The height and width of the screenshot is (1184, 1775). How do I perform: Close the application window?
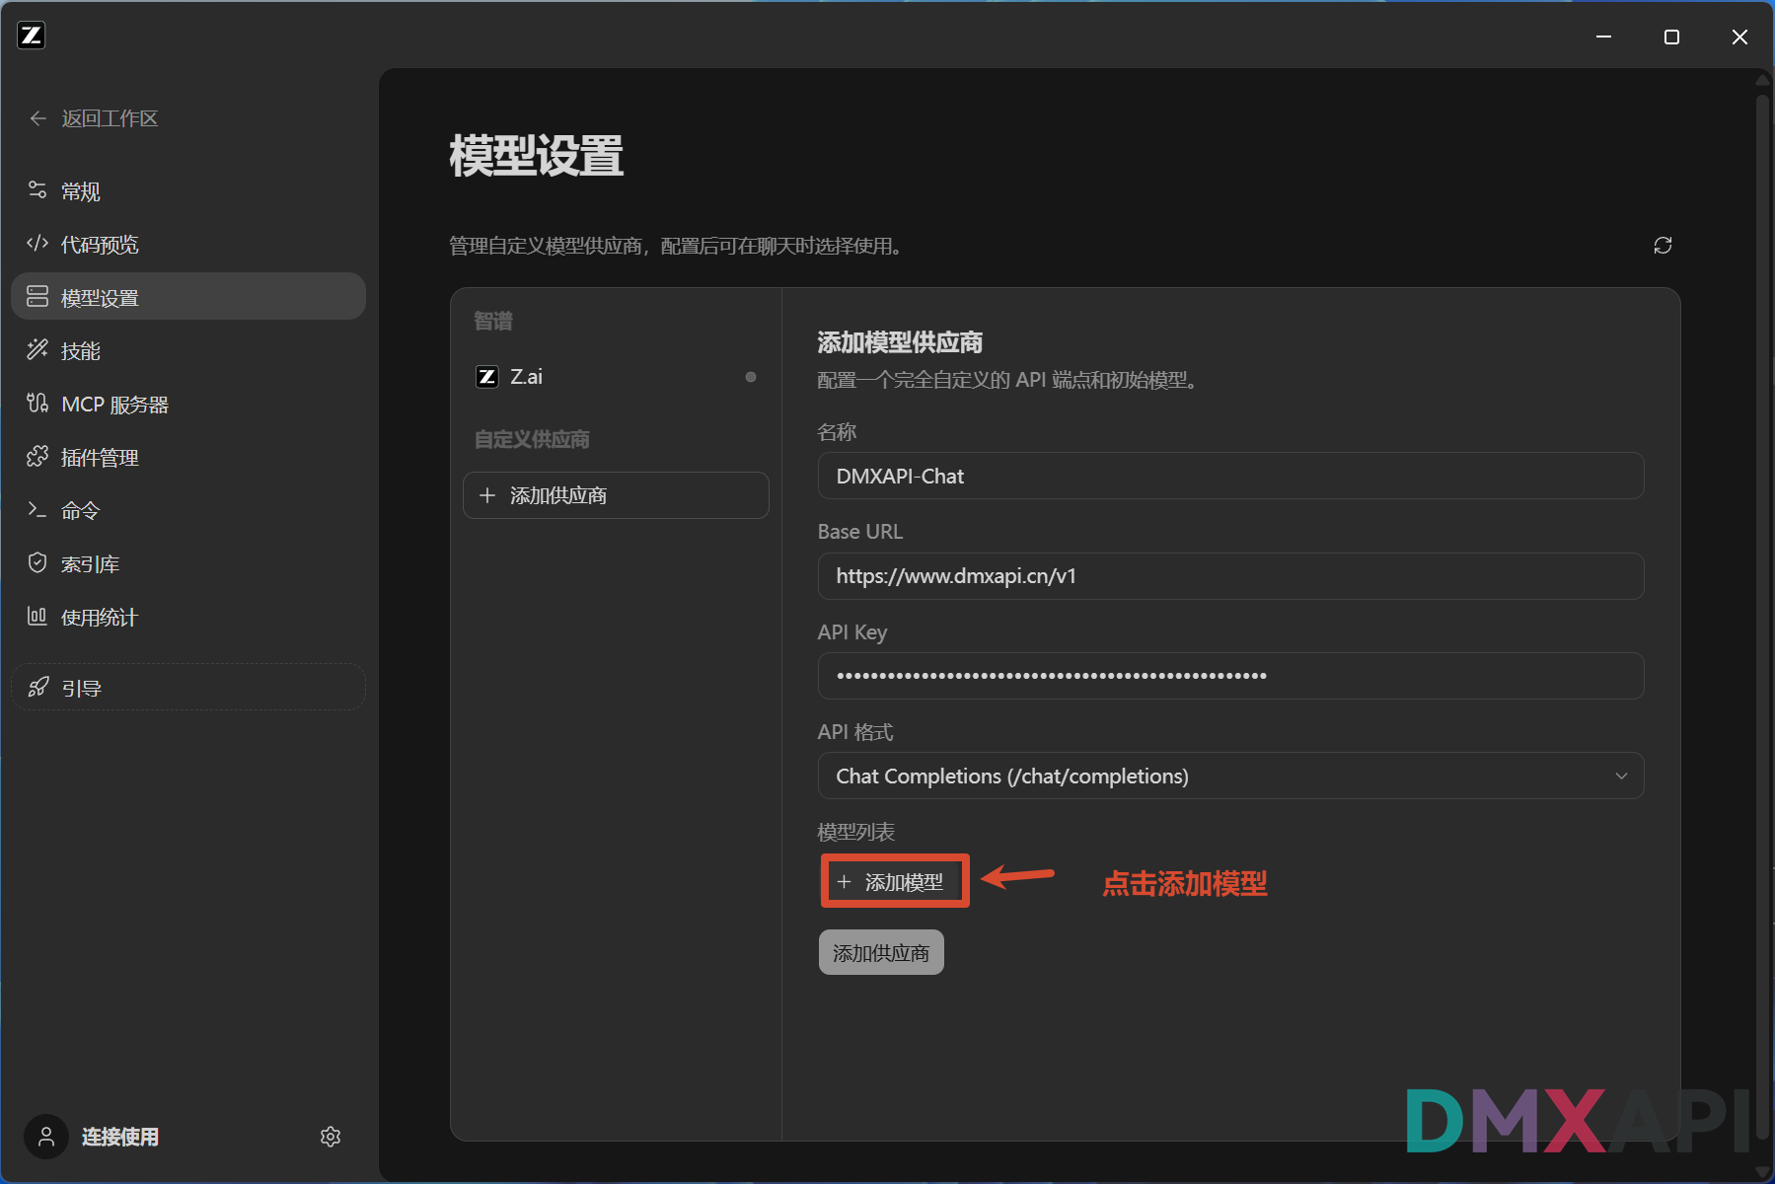1739,37
